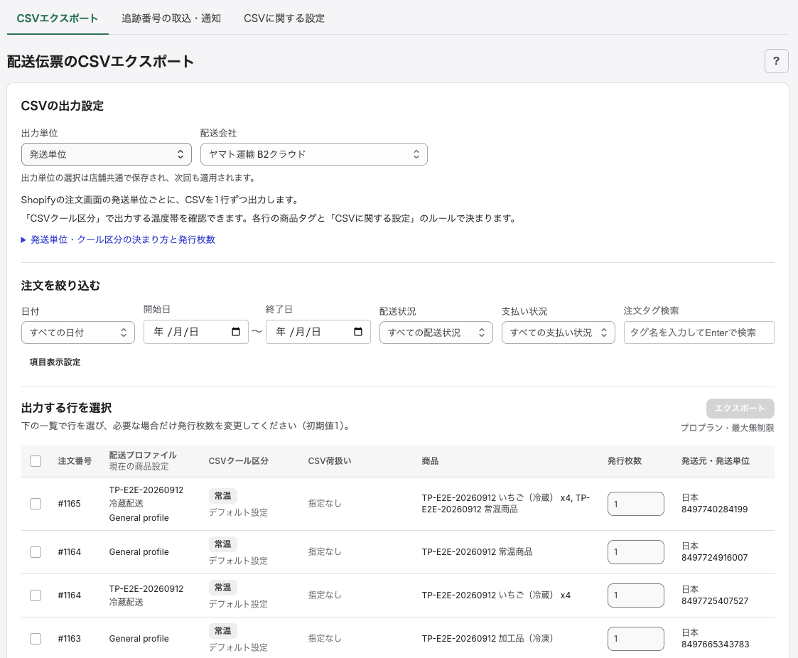Viewport: 798px width, 658px height.
Task: Open the CSVに関する設定 tab
Action: [x=284, y=18]
